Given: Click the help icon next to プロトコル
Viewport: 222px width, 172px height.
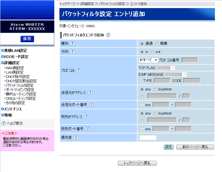Looking at the screenshot, I should [x=79, y=70].
